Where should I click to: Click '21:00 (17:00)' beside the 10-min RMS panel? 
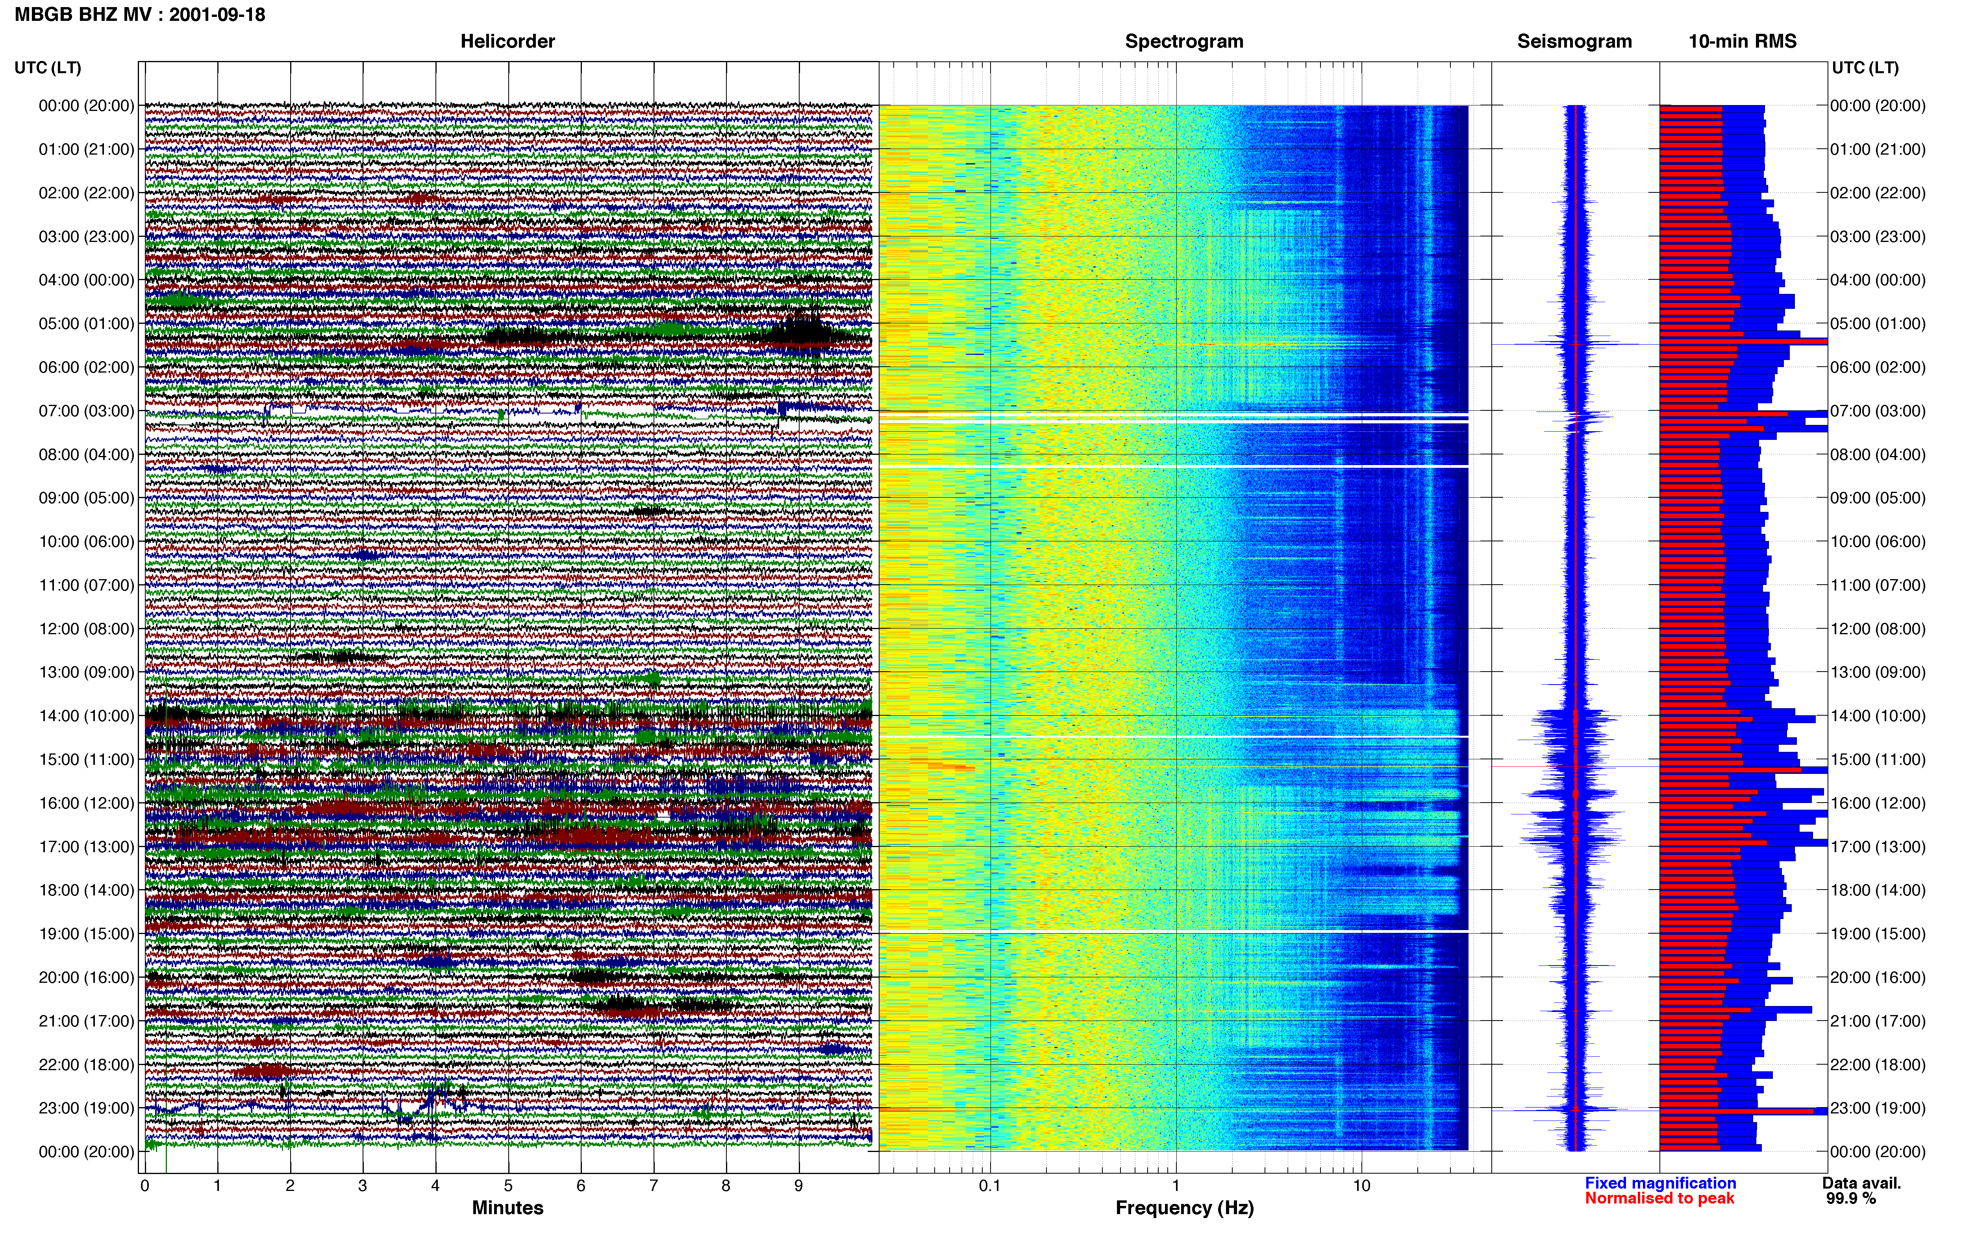[x=1878, y=1021]
